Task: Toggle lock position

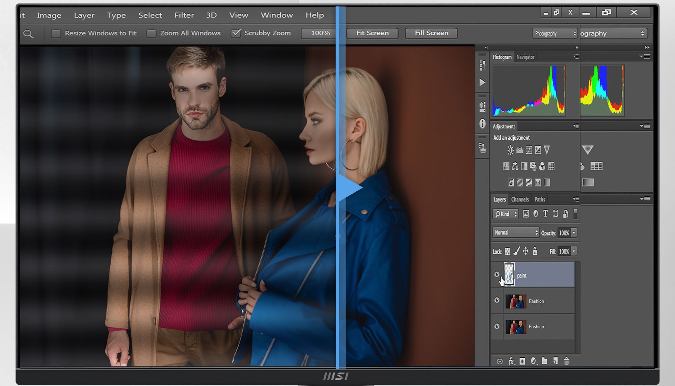Action: click(x=525, y=251)
